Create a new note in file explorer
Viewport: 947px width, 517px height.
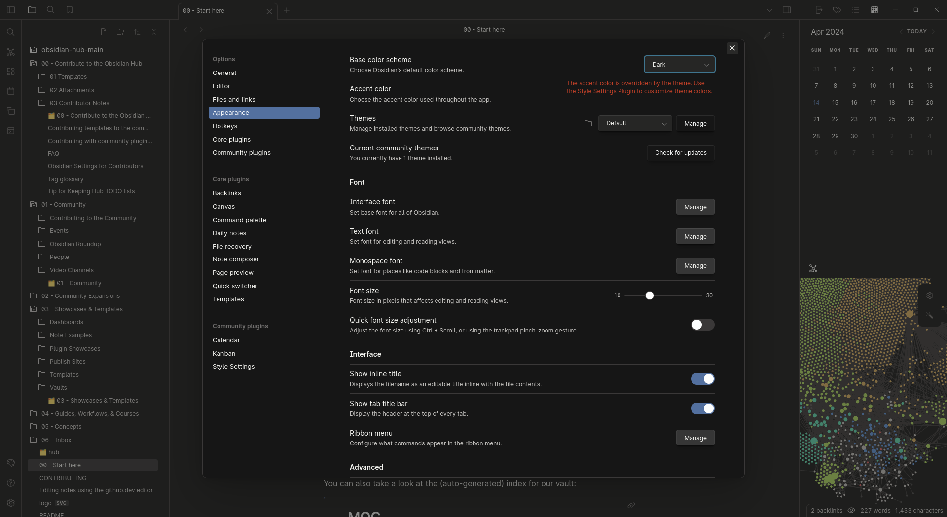(104, 32)
